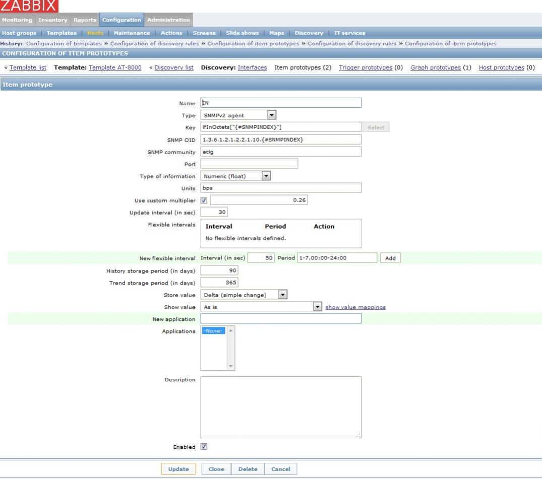Switch to the Monitoring tab

click(x=17, y=20)
